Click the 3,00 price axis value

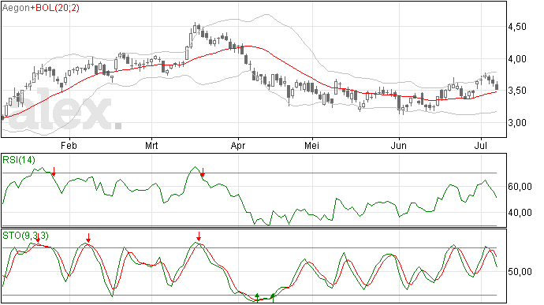point(517,123)
